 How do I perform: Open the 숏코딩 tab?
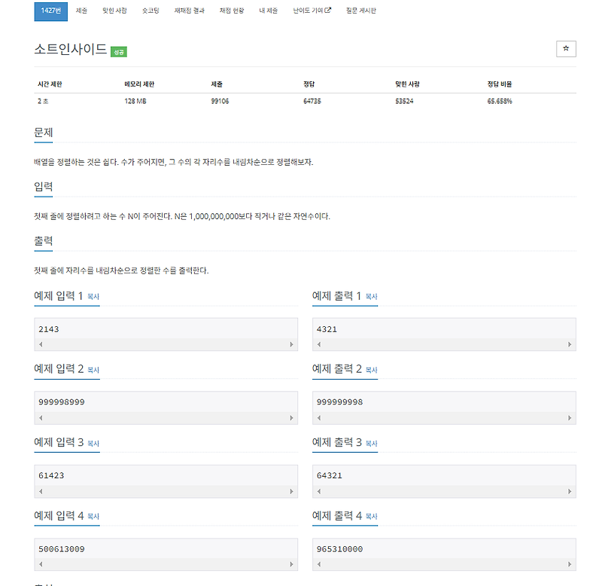[150, 11]
